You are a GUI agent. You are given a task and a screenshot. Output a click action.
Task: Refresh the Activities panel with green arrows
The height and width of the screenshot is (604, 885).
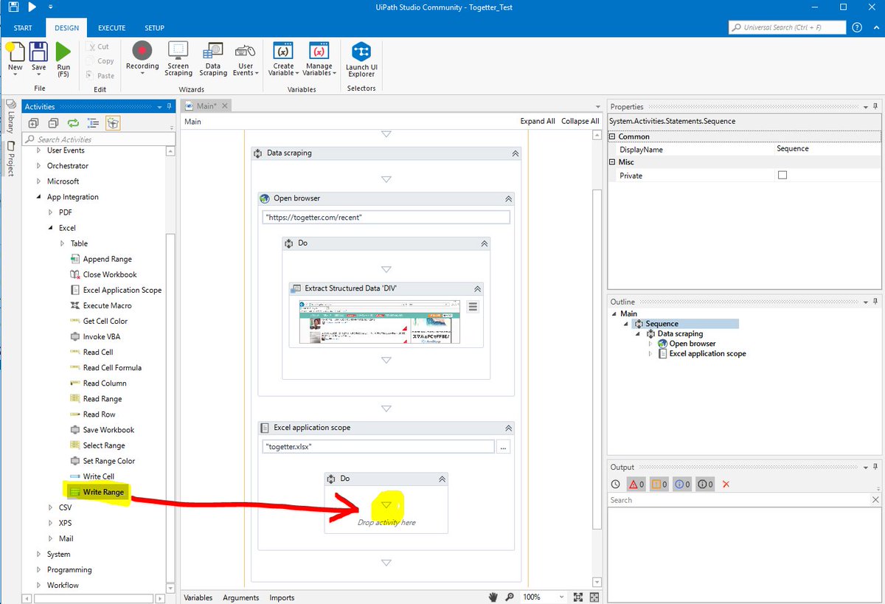coord(73,123)
